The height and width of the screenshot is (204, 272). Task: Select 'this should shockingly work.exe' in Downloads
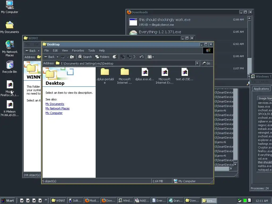(187, 22)
